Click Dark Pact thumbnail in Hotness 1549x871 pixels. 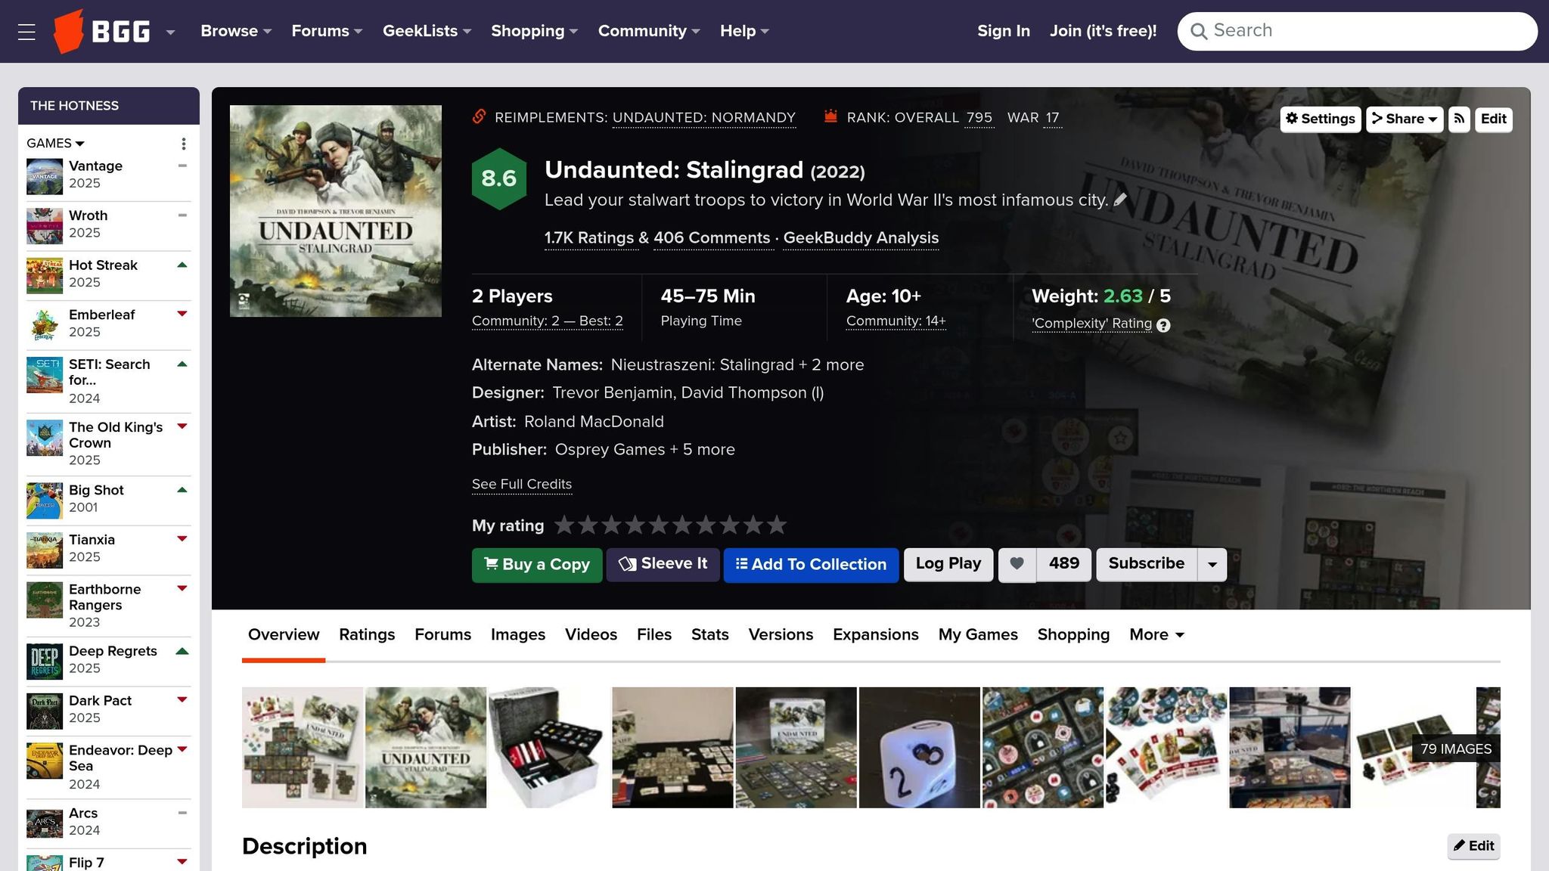(x=45, y=711)
